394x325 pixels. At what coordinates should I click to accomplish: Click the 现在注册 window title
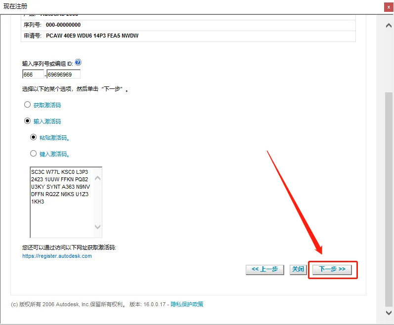point(15,6)
